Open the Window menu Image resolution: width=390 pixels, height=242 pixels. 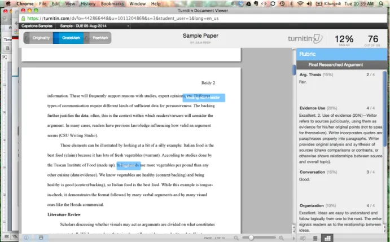138,3
